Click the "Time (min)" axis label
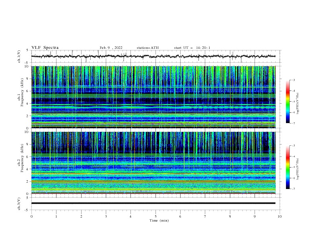 point(159,220)
